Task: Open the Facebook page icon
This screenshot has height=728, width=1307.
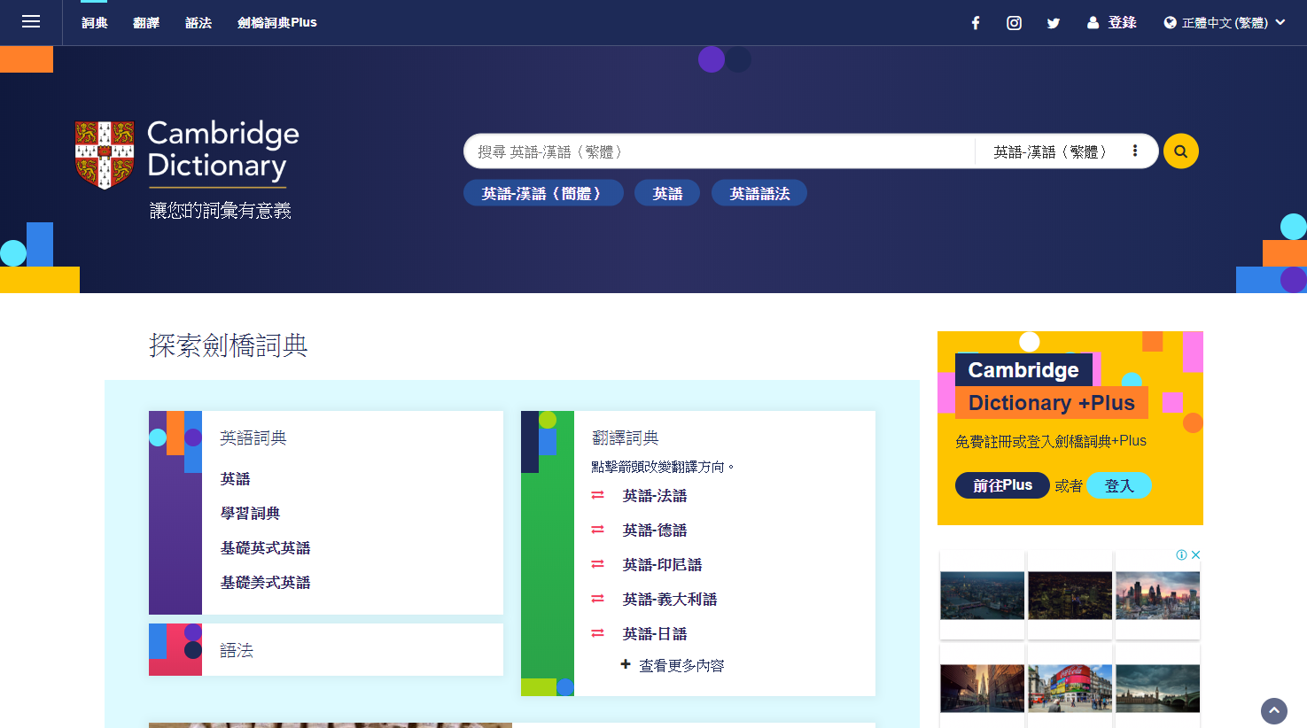Action: coord(976,23)
